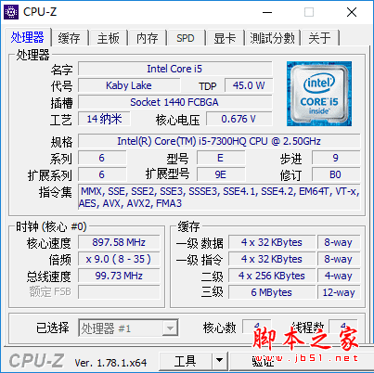This screenshot has width=374, height=373.
Task: Select the 内存 tab
Action: pos(148,38)
